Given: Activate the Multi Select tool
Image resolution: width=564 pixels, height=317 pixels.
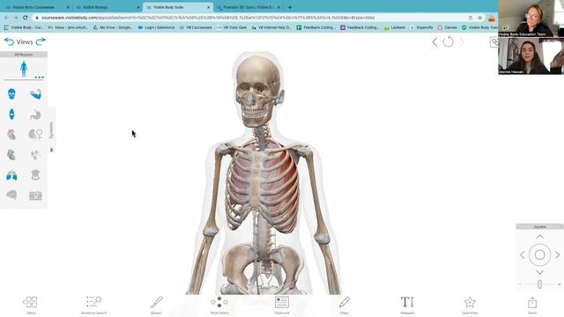Looking at the screenshot, I should tap(219, 306).
